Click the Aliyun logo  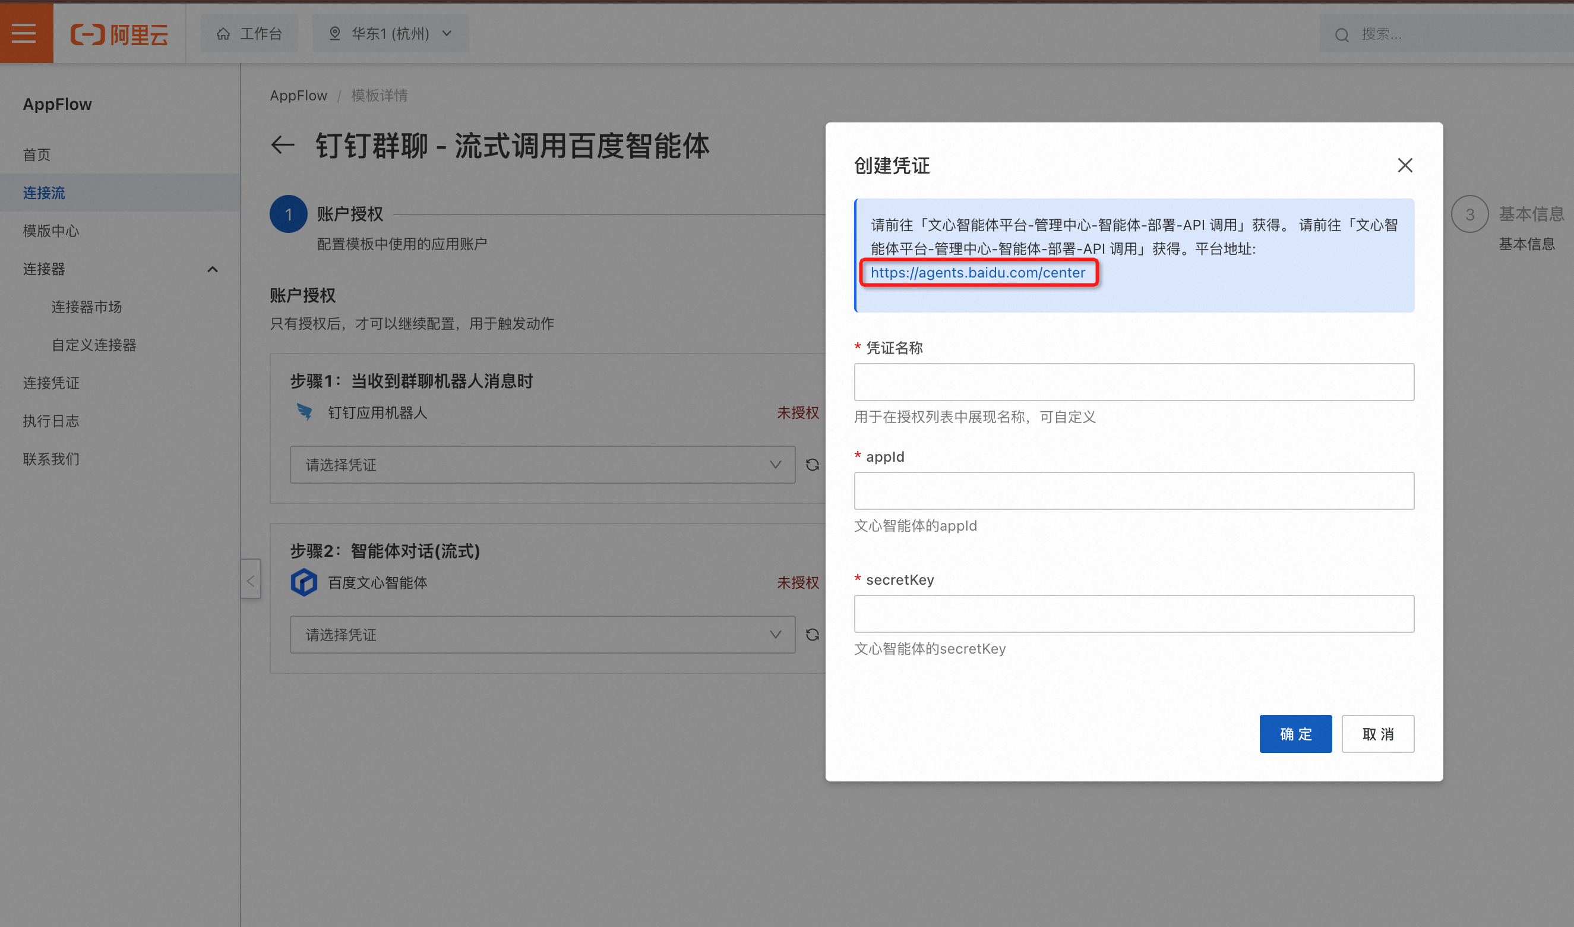pos(119,34)
